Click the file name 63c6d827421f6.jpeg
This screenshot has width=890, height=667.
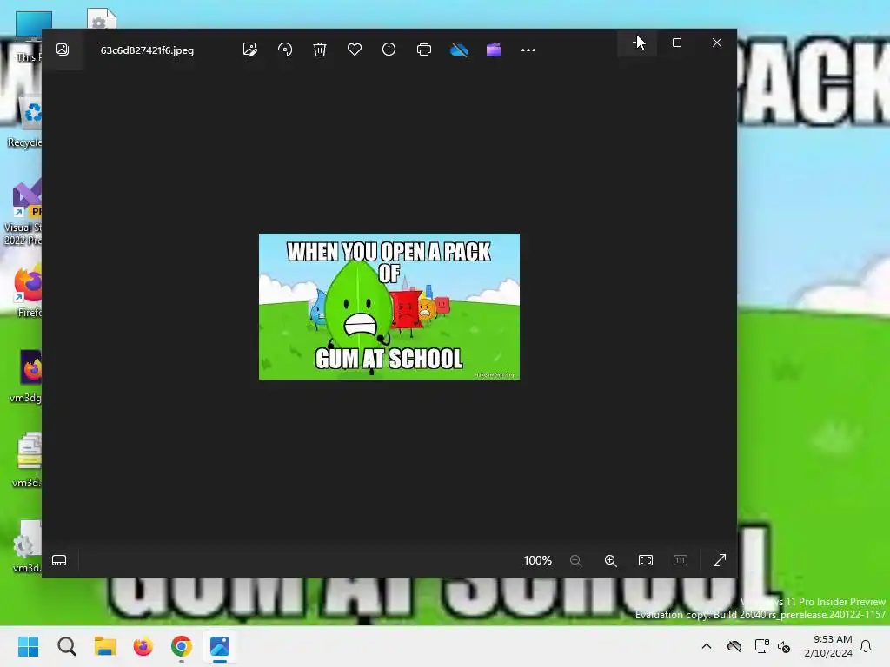(x=147, y=50)
